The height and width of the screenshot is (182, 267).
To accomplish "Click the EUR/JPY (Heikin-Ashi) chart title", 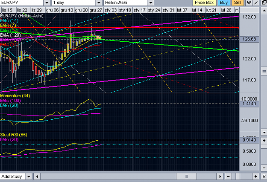I will 22,16.
